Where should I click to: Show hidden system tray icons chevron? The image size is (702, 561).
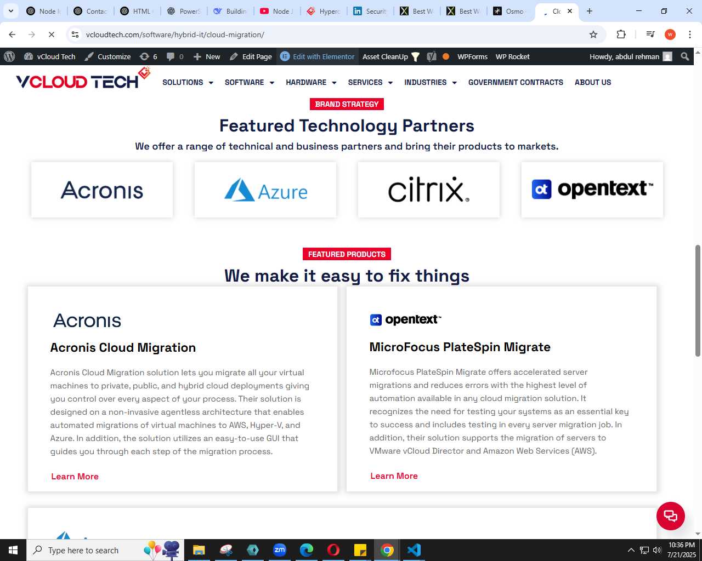pos(631,550)
